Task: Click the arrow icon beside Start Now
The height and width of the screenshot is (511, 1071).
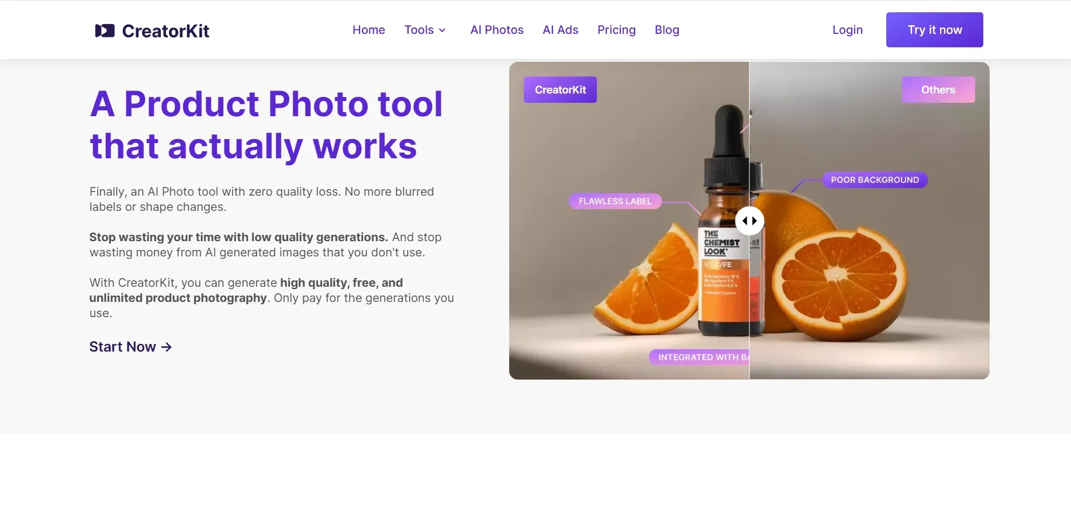Action: pyautogui.click(x=167, y=347)
